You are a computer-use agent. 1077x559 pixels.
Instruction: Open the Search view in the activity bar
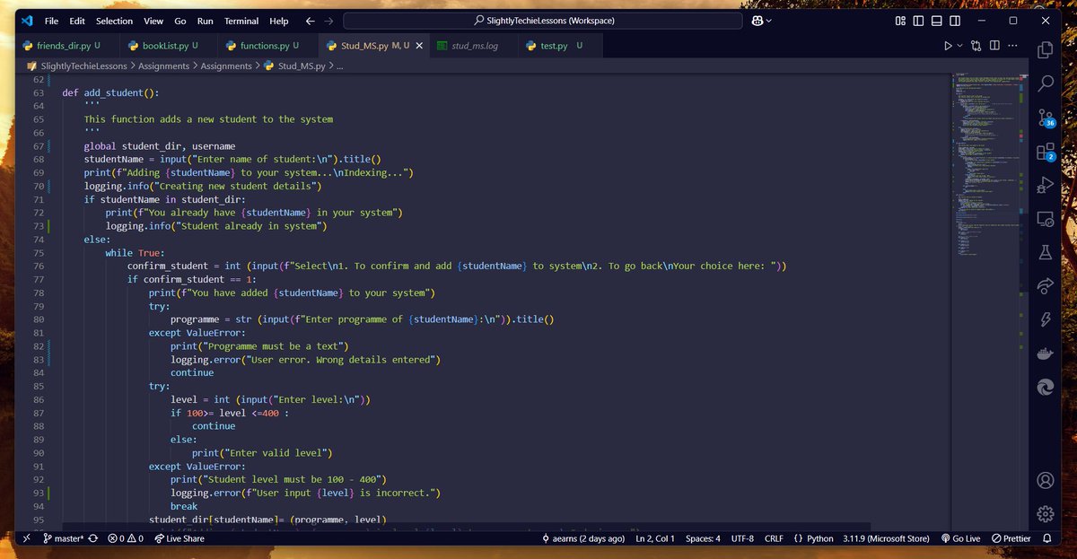(x=1045, y=83)
